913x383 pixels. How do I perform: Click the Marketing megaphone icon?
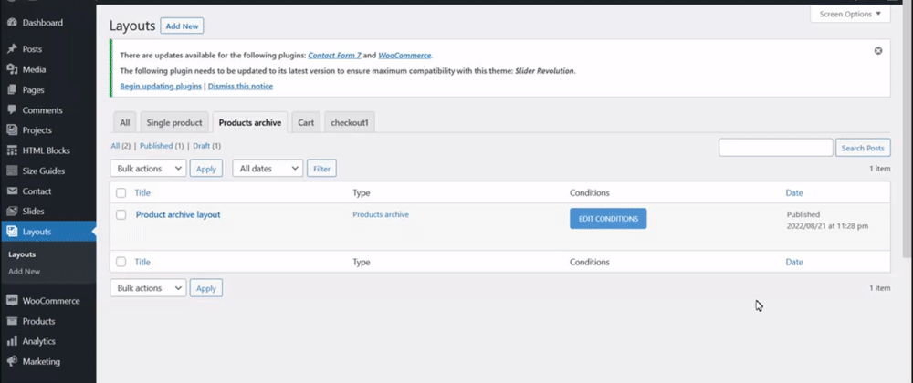point(12,361)
